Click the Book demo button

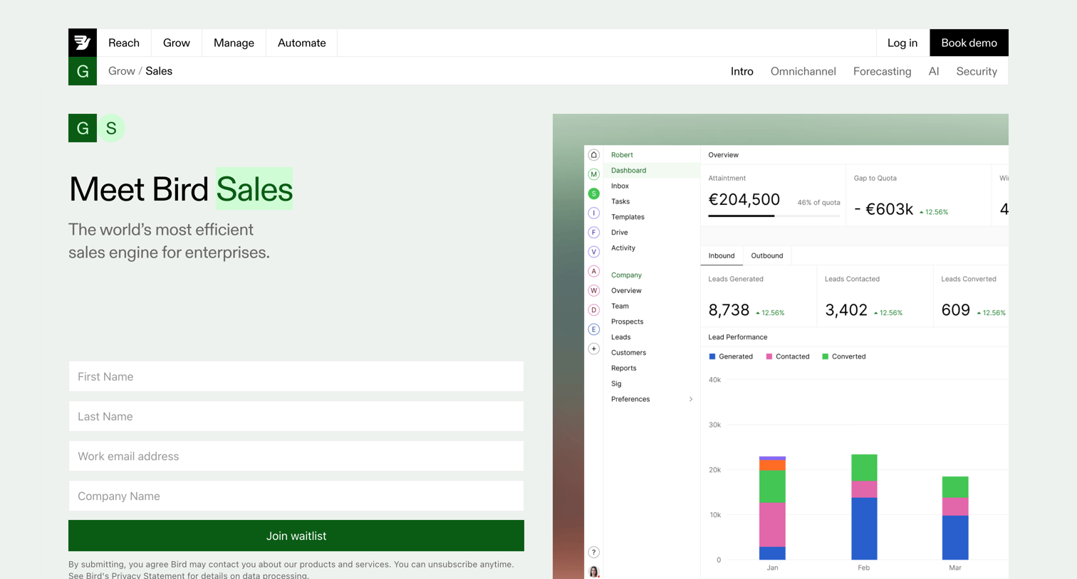coord(969,43)
